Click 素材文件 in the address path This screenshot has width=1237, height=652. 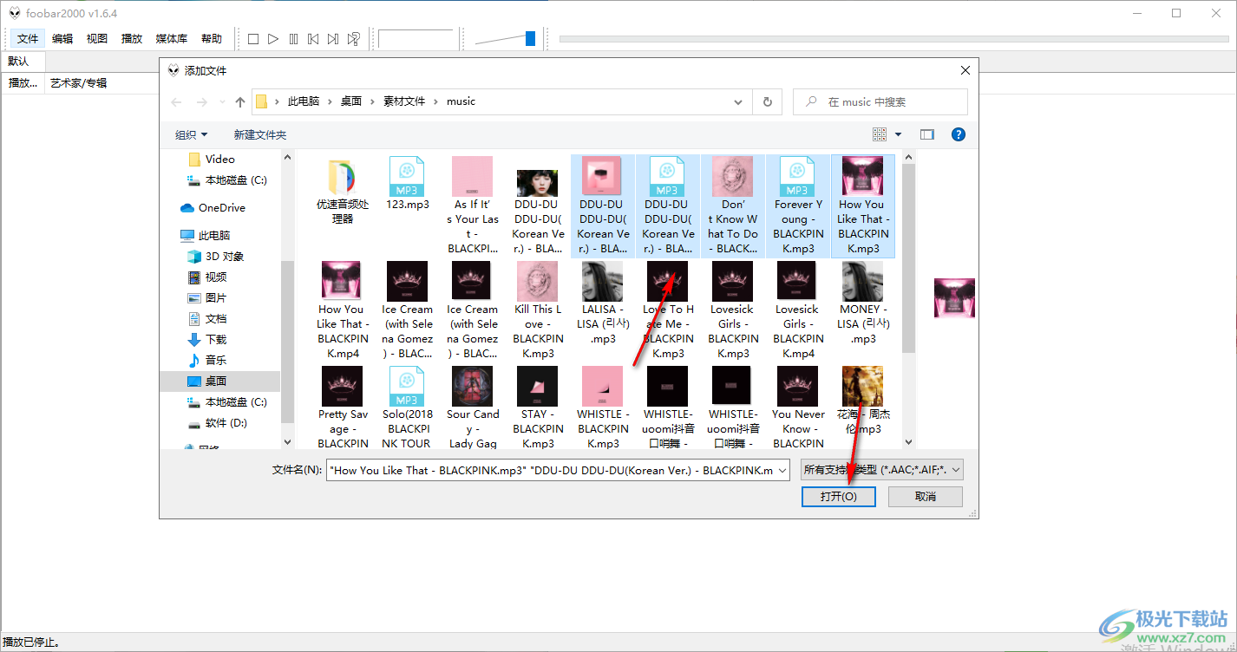[404, 101]
